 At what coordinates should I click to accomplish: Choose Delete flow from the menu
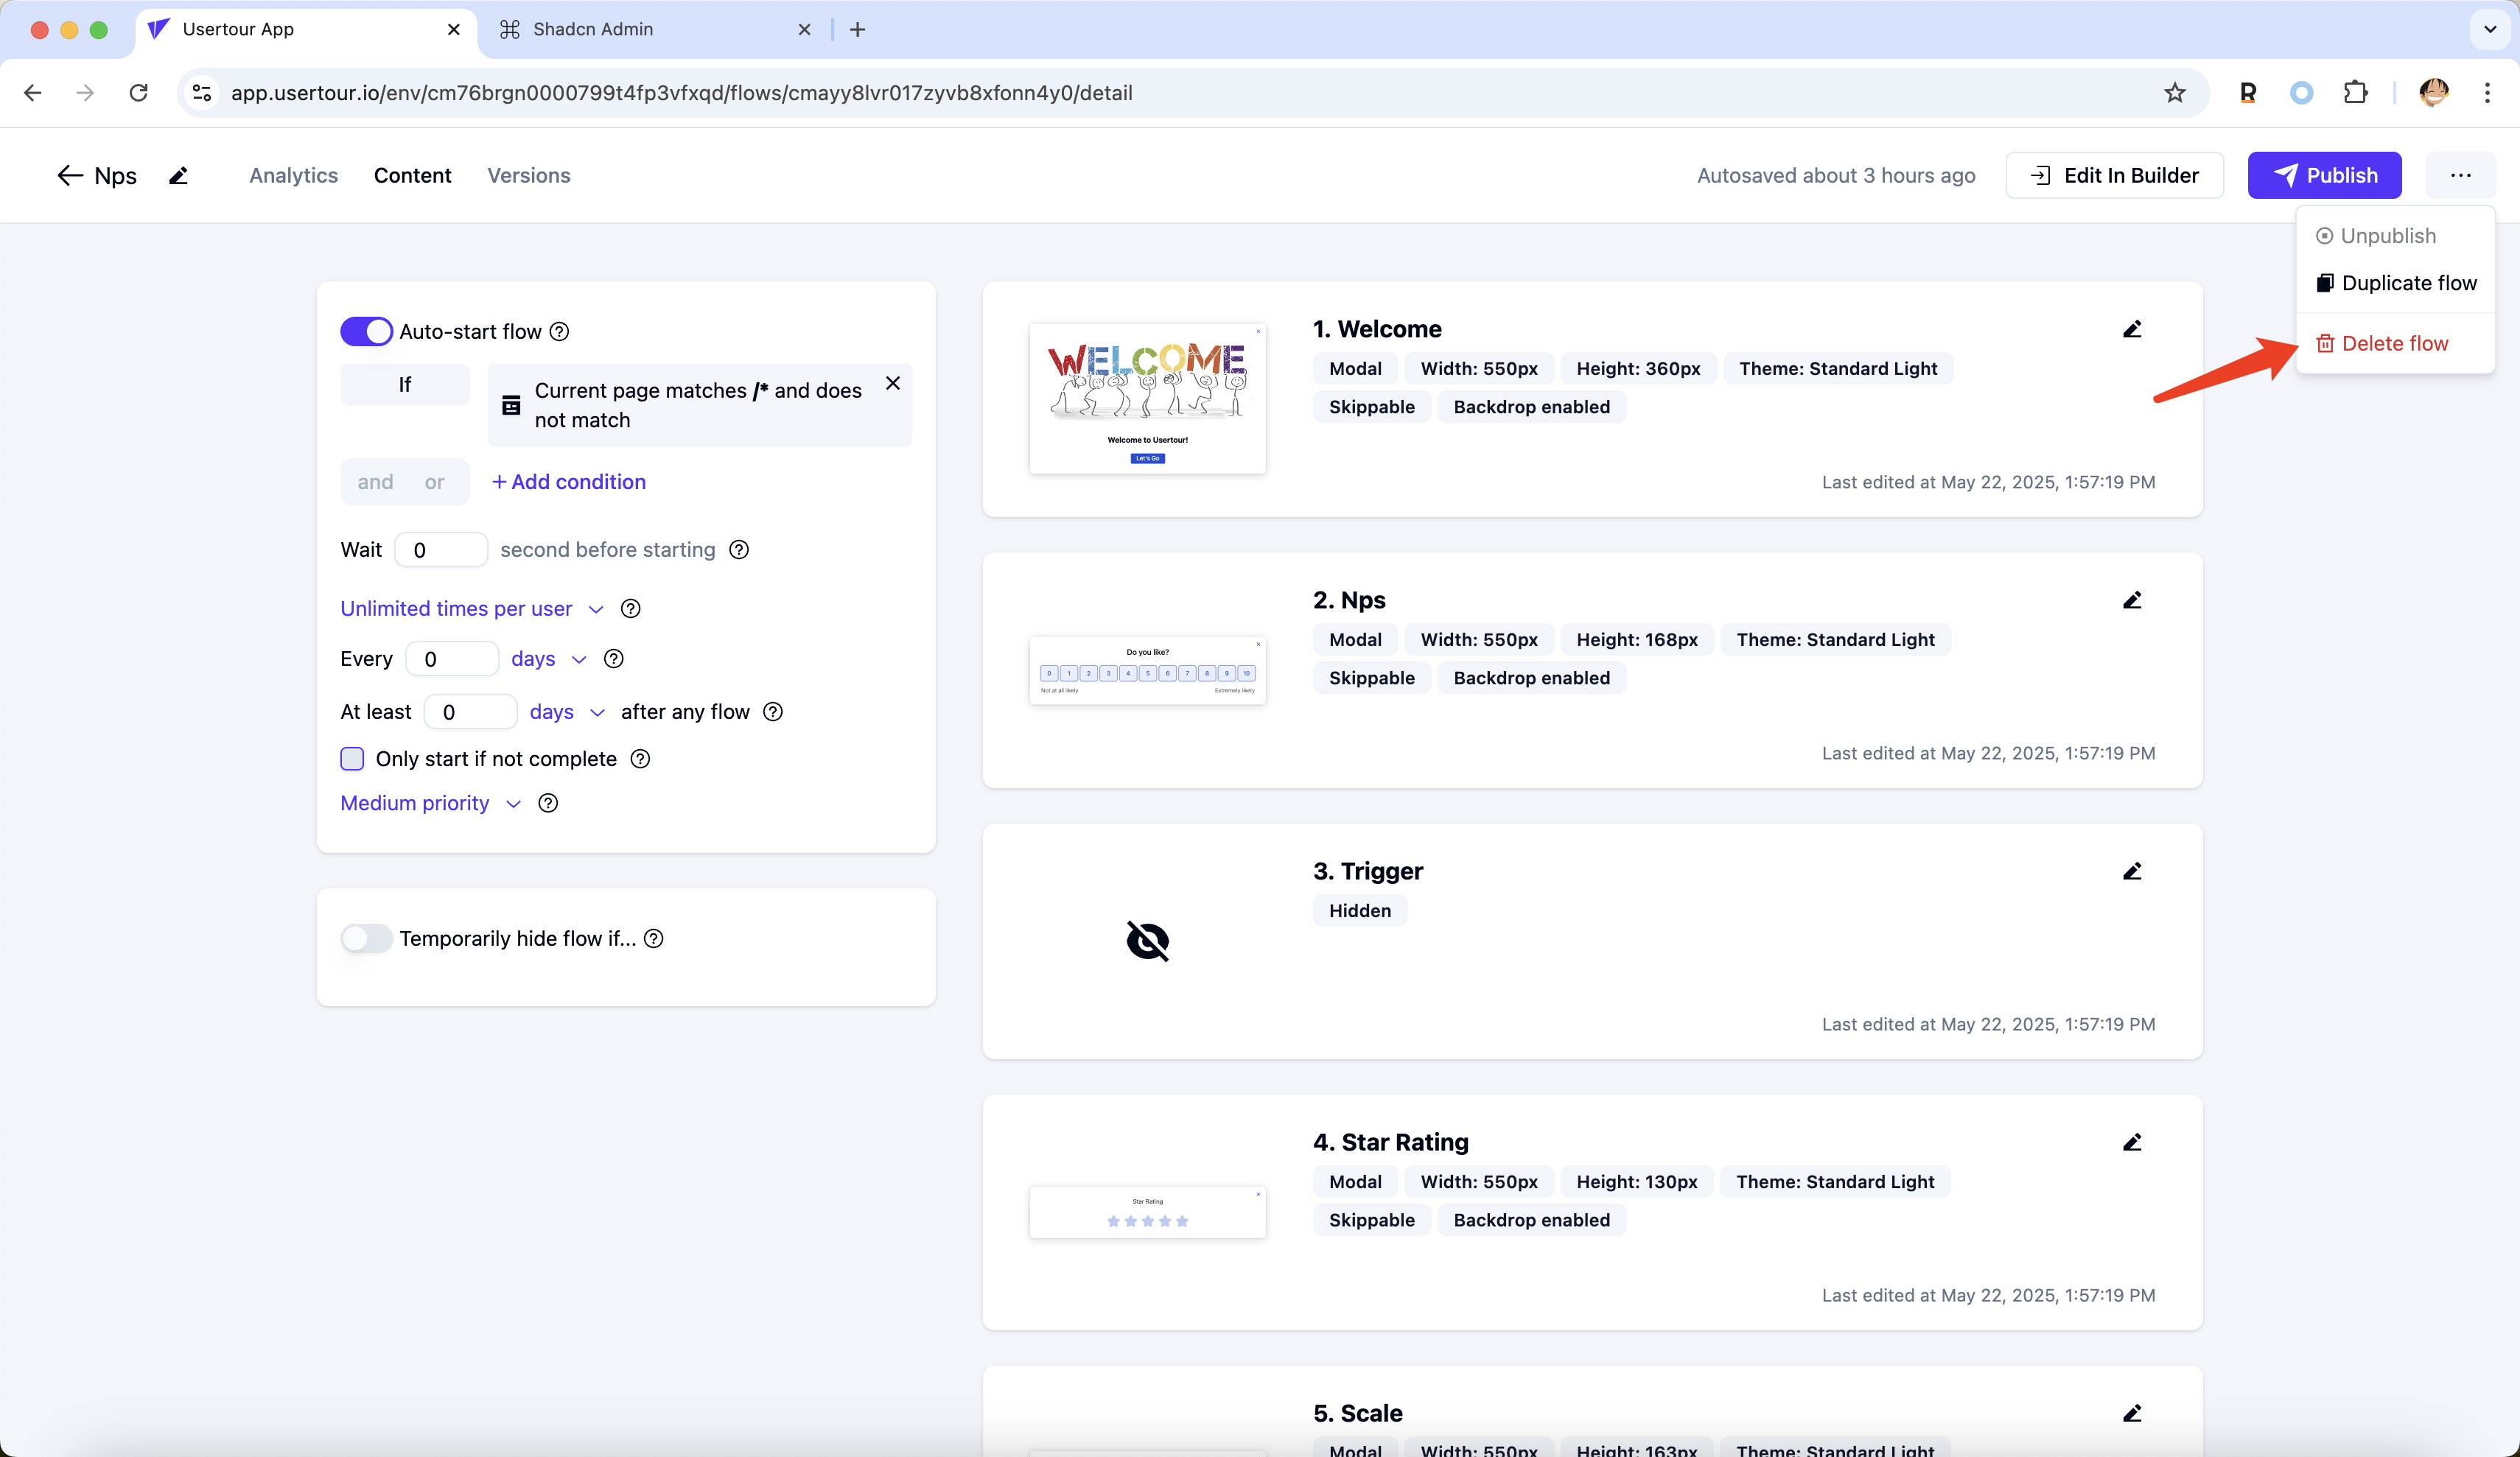click(2395, 343)
